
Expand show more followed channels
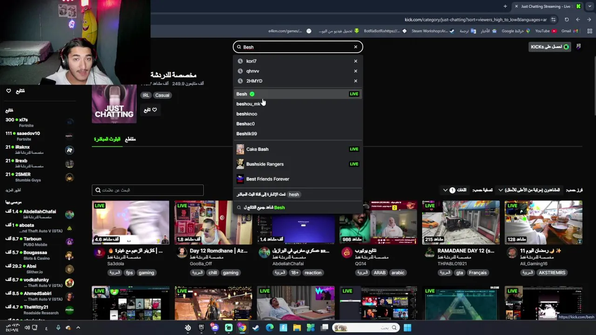(x=13, y=190)
